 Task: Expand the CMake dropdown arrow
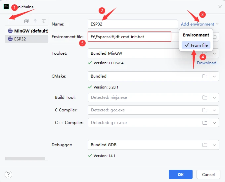point(215,76)
